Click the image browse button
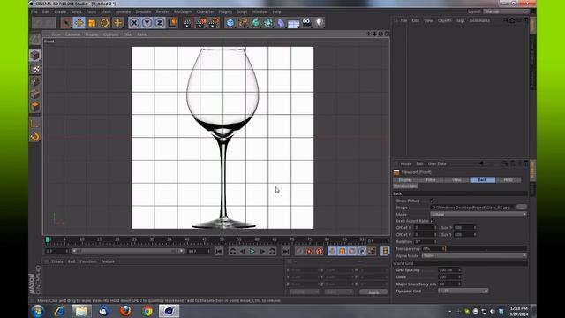 pos(522,208)
